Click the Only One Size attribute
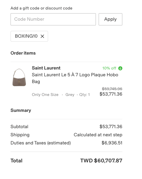 45,95
